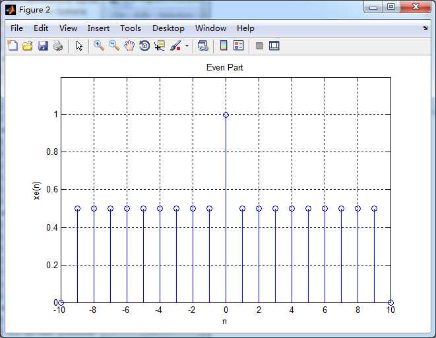Image resolution: width=436 pixels, height=338 pixels.
Task: Click the Hide Plot Tools icon
Action: pos(259,45)
